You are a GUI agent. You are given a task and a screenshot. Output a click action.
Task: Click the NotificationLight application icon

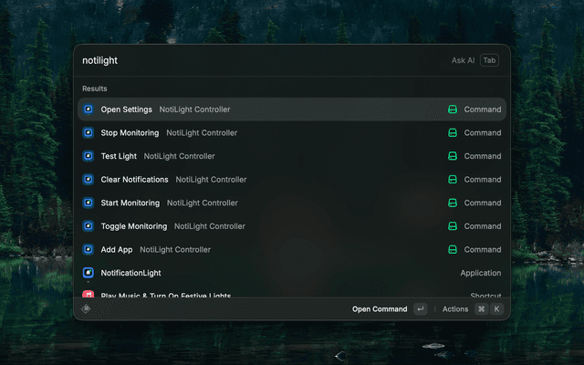[x=89, y=273]
